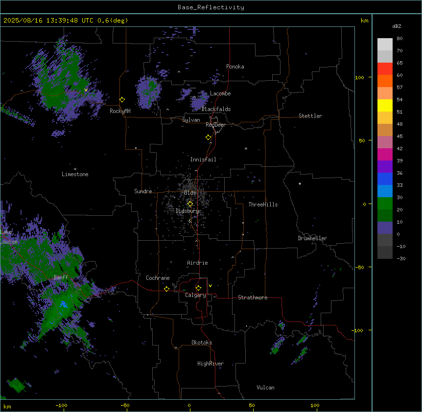Select the dark orange 60 dBZ legend swatch
This screenshot has width=422, height=412.
coord(385,81)
